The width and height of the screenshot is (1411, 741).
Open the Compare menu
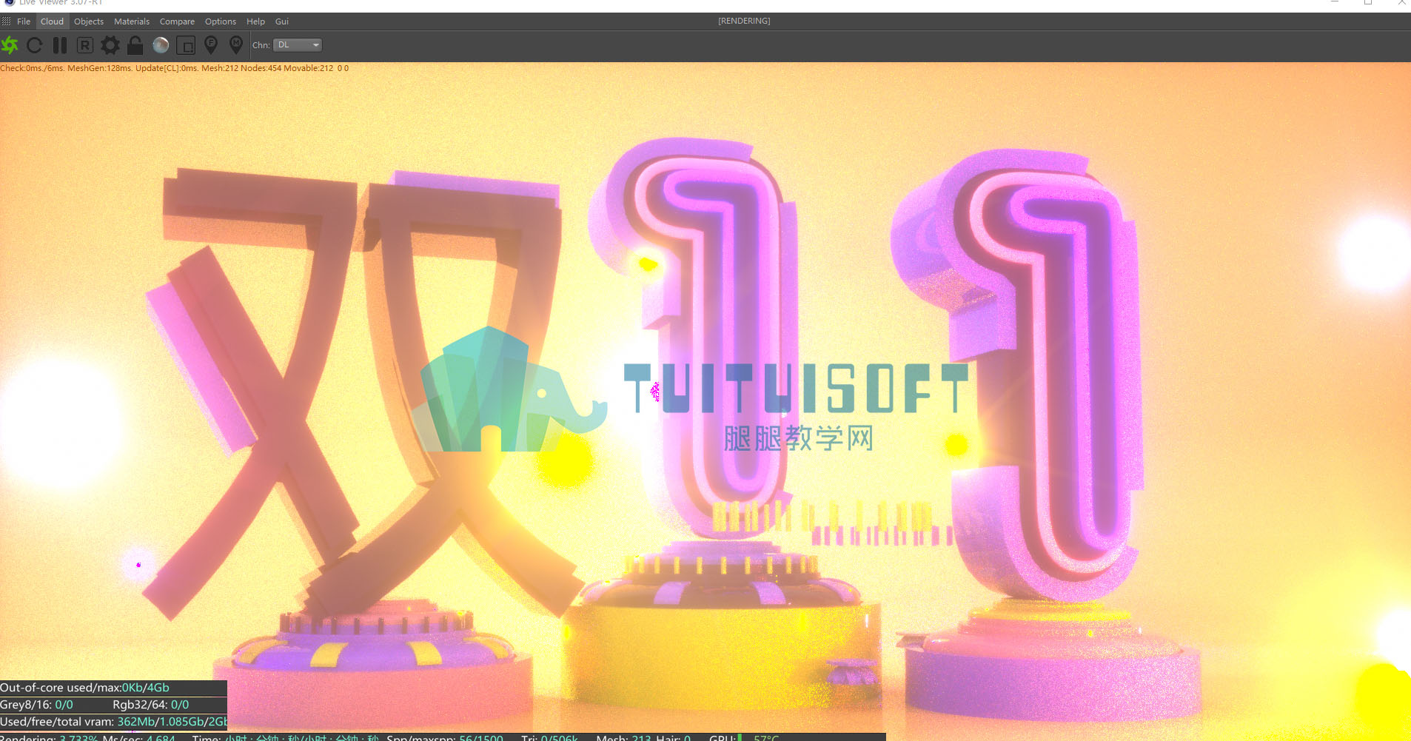point(177,21)
